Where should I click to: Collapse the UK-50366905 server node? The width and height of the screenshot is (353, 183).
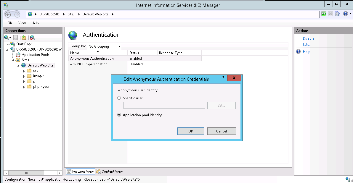(7, 49)
